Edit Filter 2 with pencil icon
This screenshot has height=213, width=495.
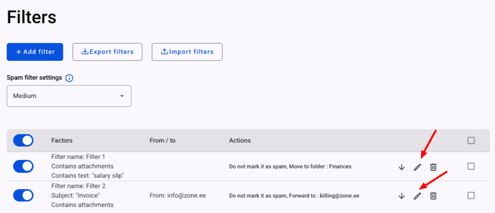[417, 196]
